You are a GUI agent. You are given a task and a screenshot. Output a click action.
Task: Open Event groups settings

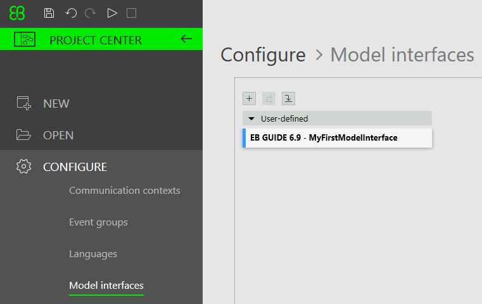coord(98,222)
